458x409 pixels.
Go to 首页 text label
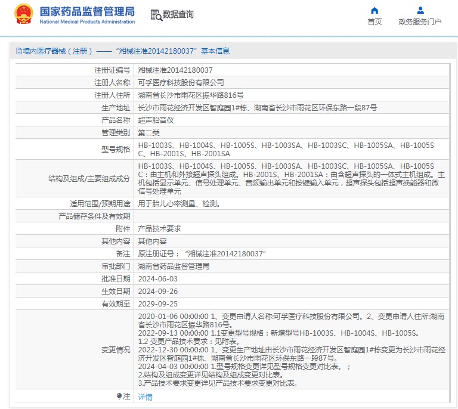tap(375, 22)
